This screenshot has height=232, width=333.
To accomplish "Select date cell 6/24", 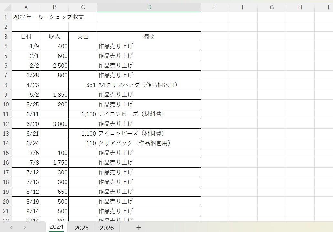I will (x=26, y=143).
